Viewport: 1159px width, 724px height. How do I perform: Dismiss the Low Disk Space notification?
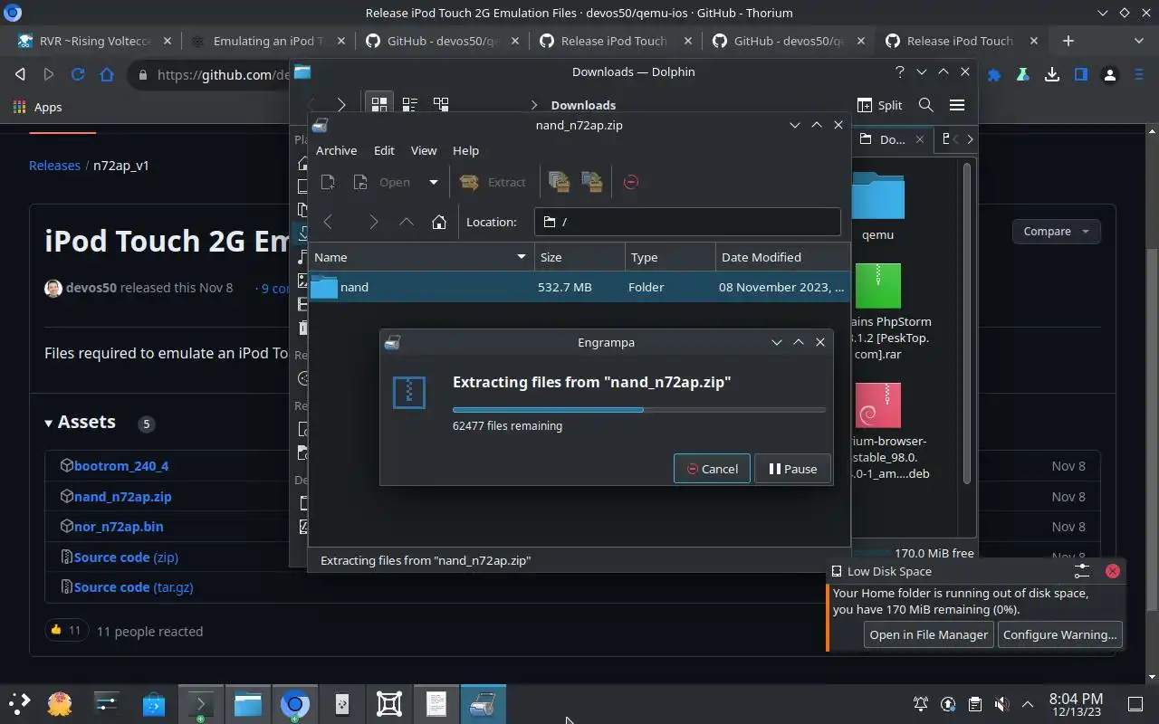click(1113, 571)
